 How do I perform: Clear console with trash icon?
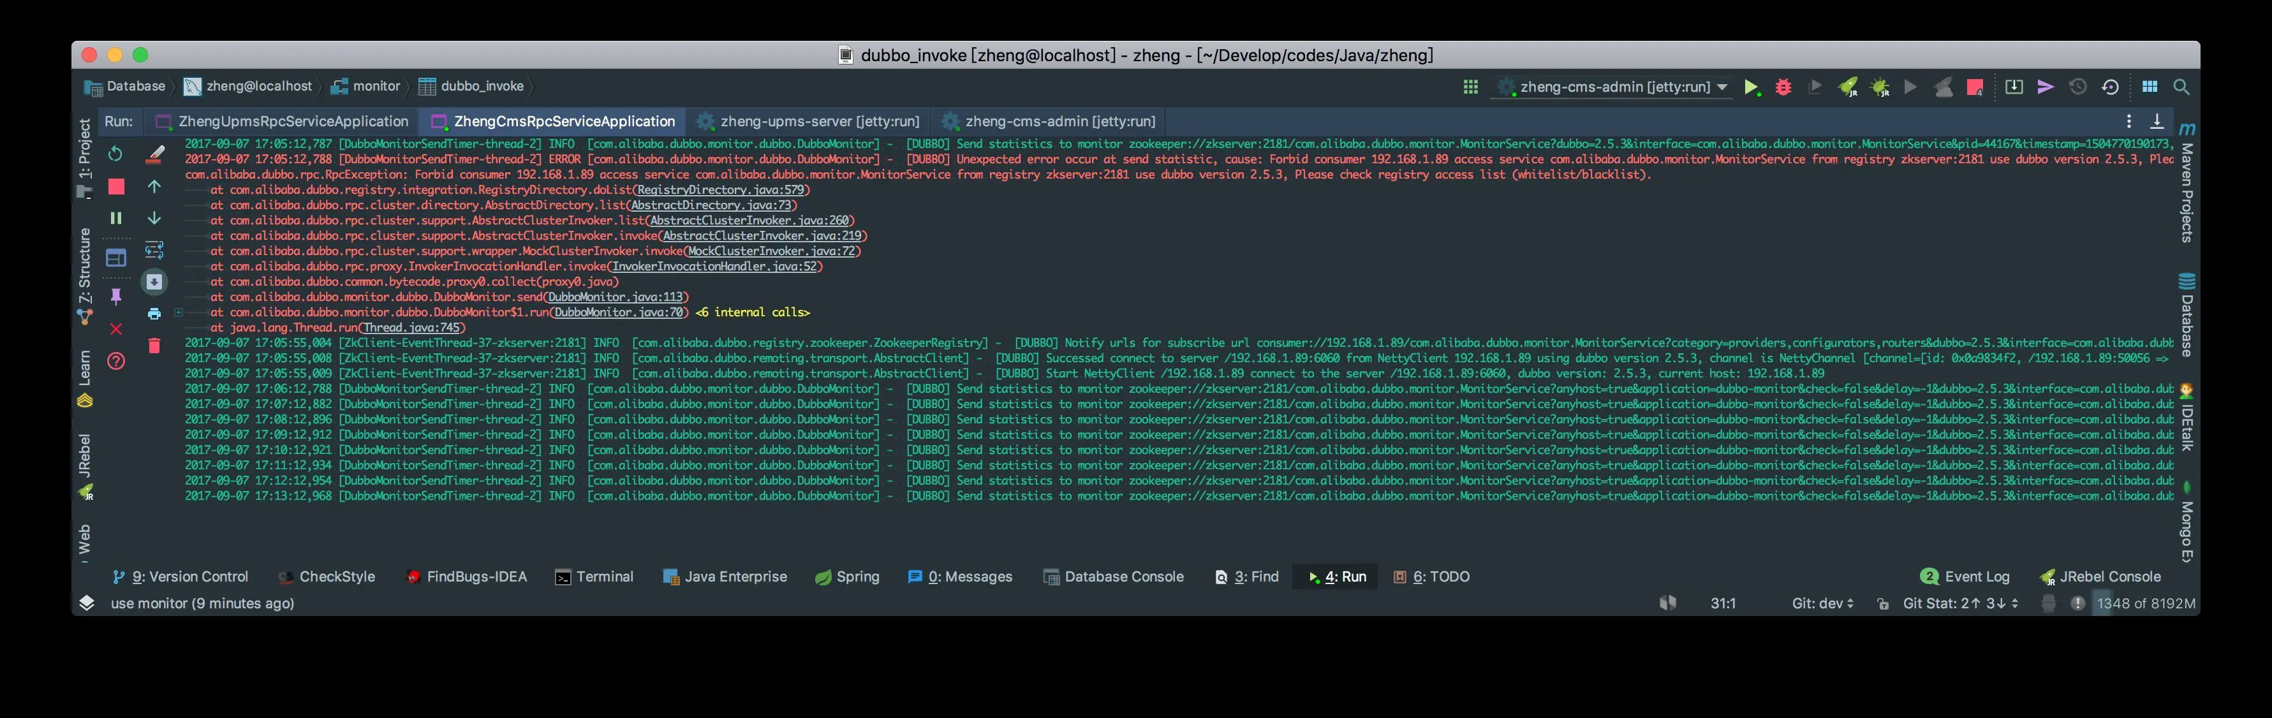154,346
